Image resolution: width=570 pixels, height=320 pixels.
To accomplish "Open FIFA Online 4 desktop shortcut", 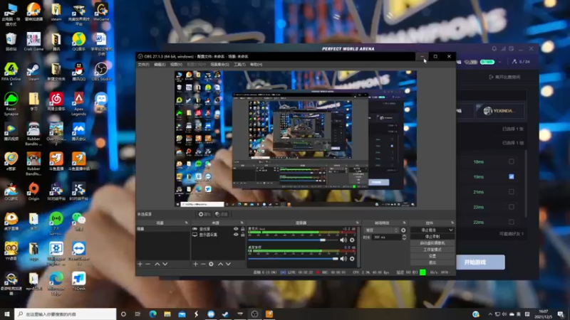I will pos(11,74).
